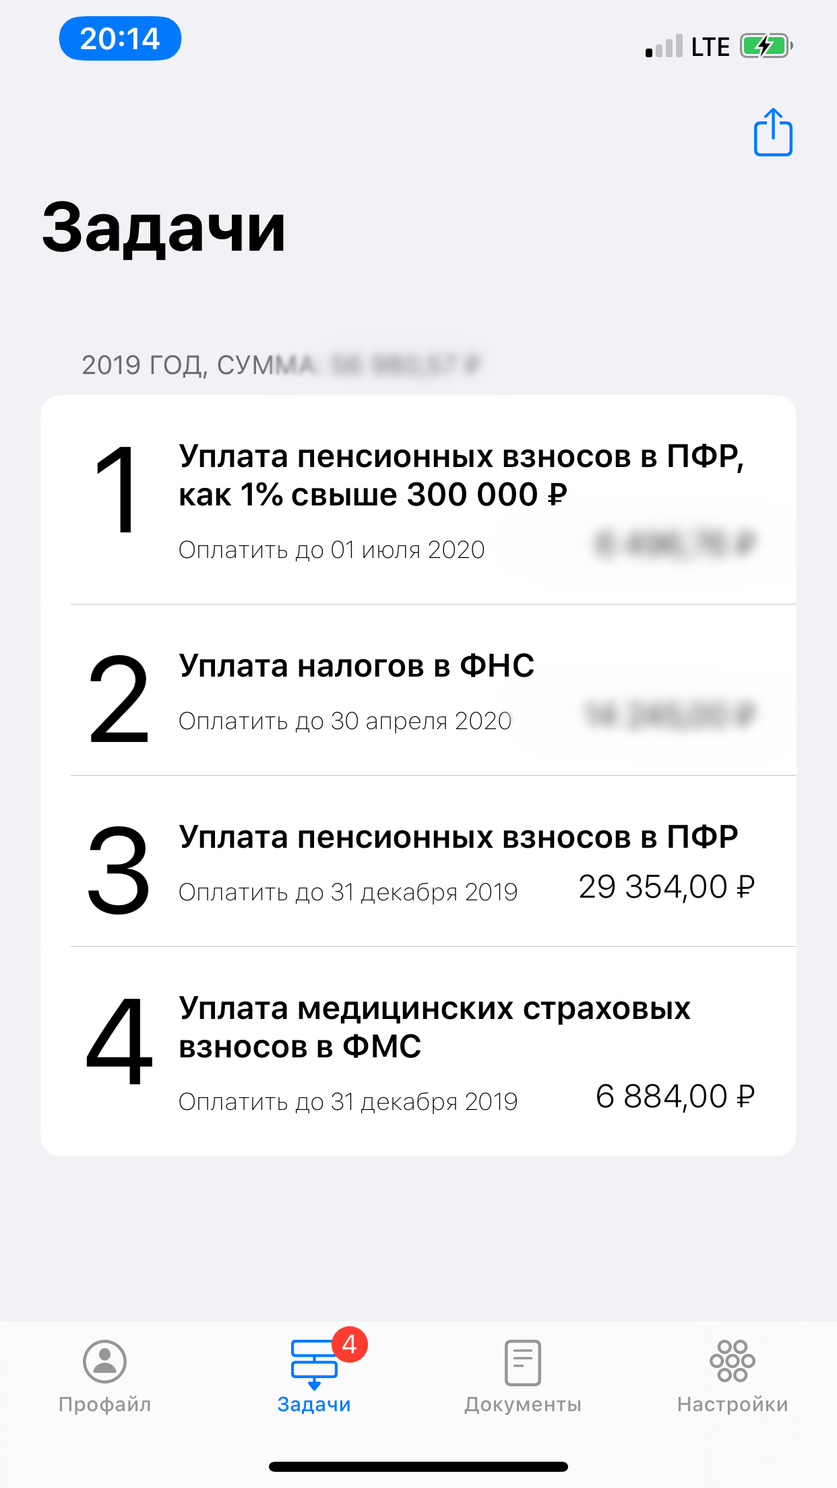This screenshot has height=1488, width=837.
Task: Tap the cellular signal bars icon
Action: [663, 45]
